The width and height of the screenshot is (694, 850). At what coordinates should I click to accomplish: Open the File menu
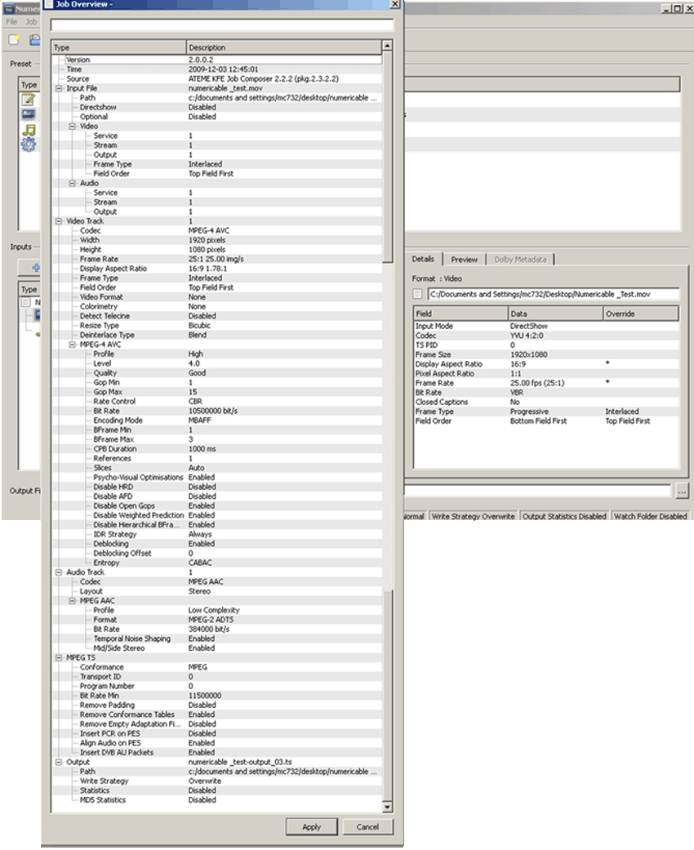[x=11, y=22]
